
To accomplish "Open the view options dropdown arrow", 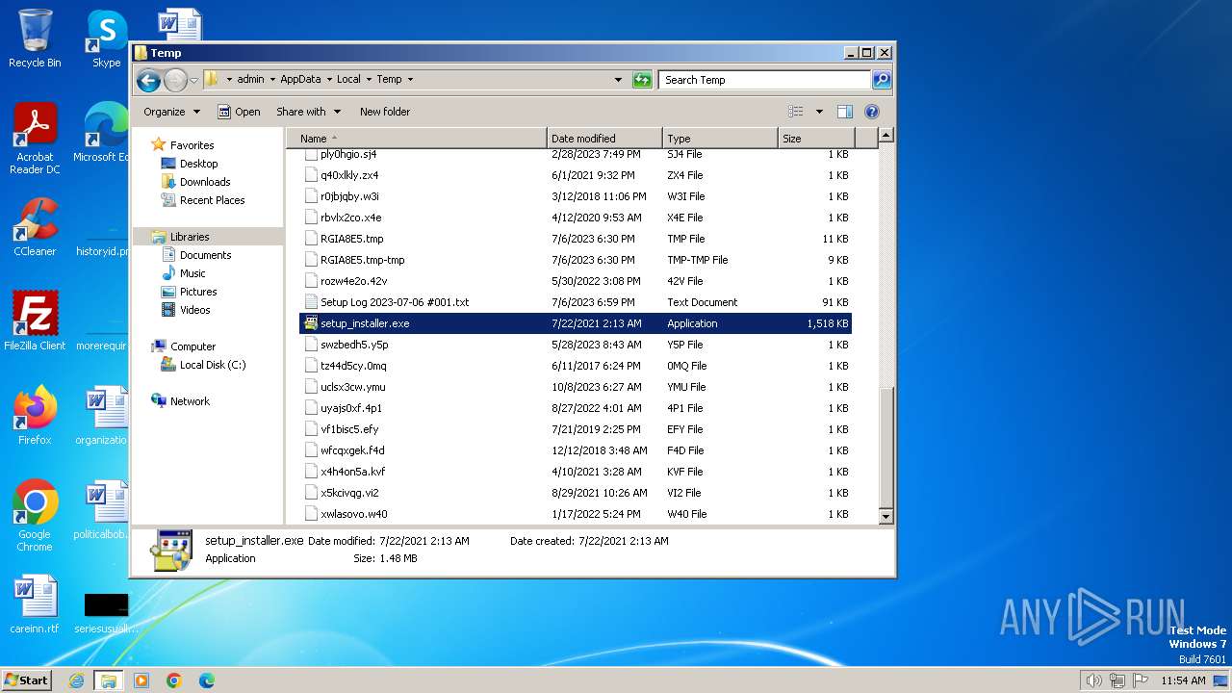I will coord(819,112).
